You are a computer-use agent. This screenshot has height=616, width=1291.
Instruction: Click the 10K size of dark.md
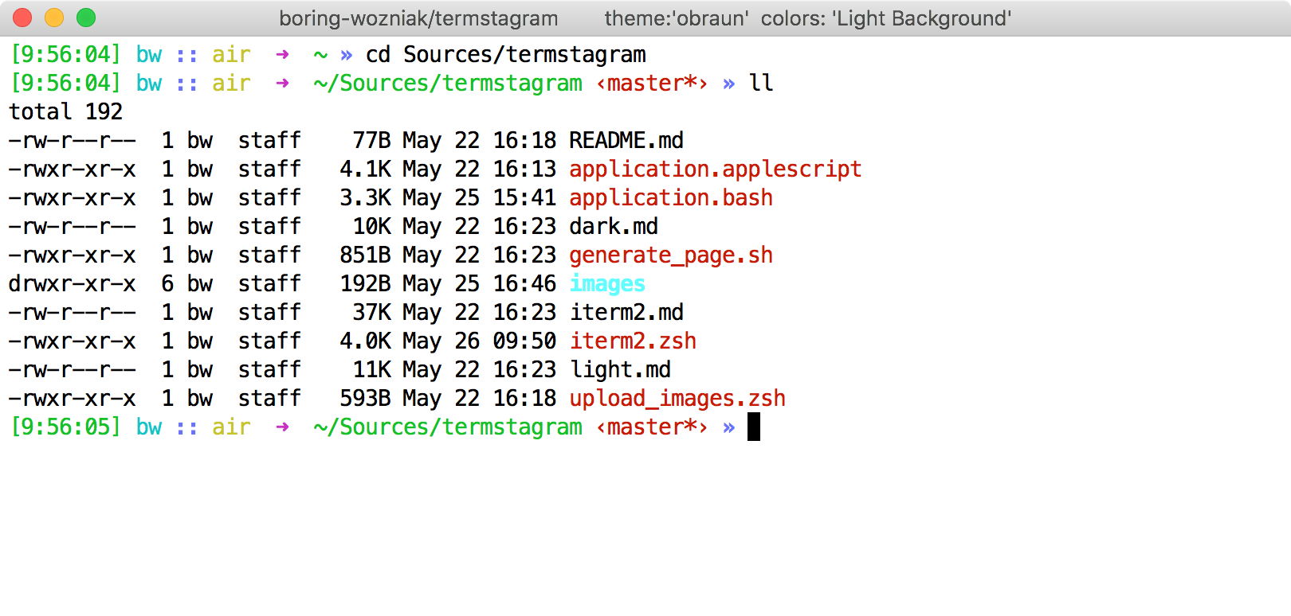click(x=372, y=226)
